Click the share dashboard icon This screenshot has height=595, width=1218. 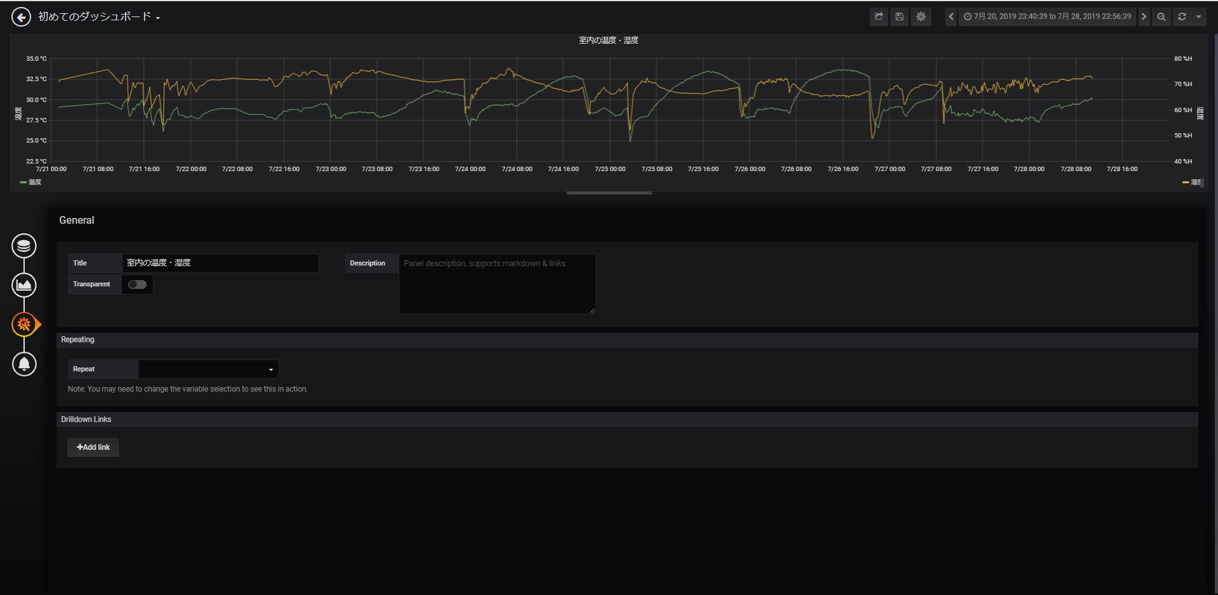879,16
